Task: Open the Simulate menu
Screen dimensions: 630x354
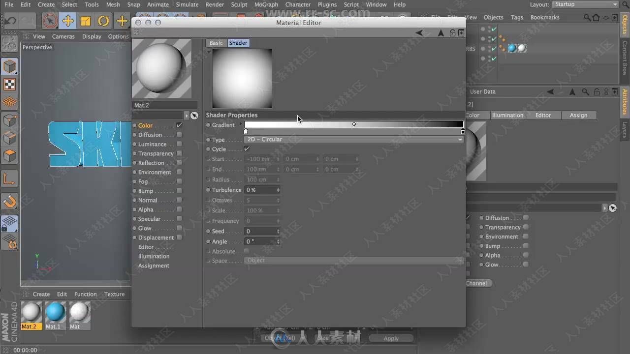Action: (187, 4)
